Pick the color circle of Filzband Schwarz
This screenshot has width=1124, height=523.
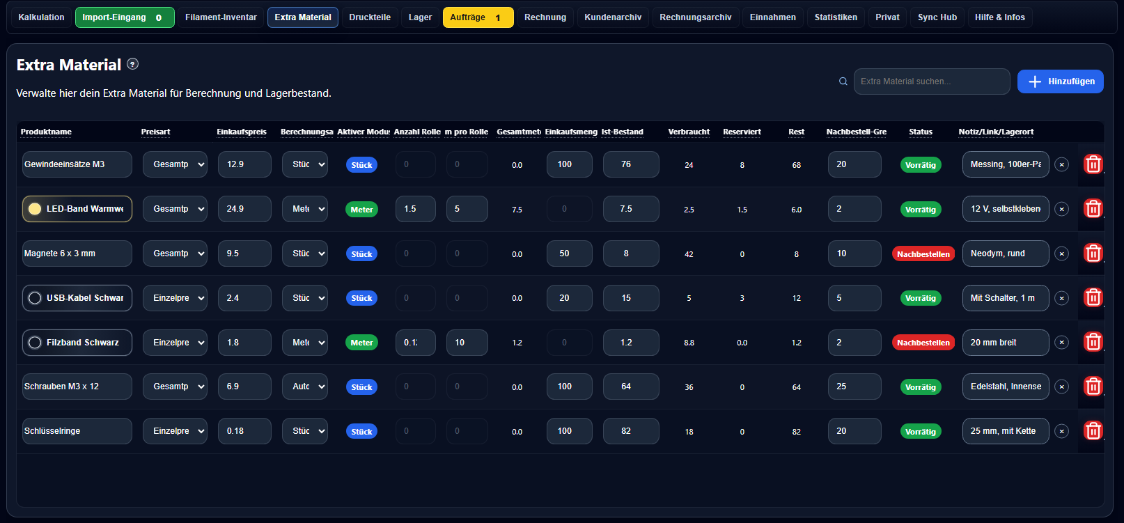35,343
